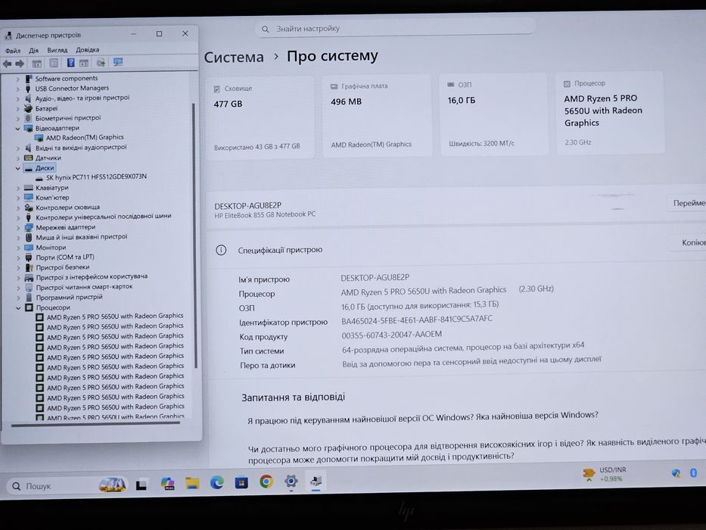
Task: Open the Вигляд menu
Action: [x=58, y=50]
